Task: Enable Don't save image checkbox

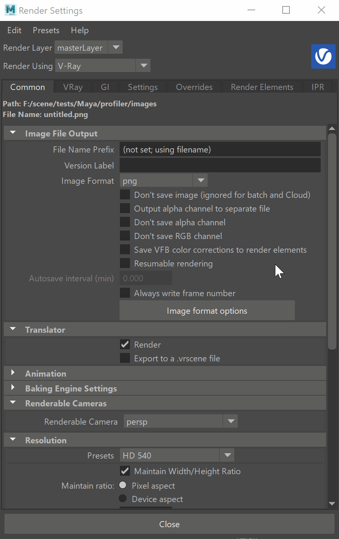Action: pyautogui.click(x=125, y=195)
